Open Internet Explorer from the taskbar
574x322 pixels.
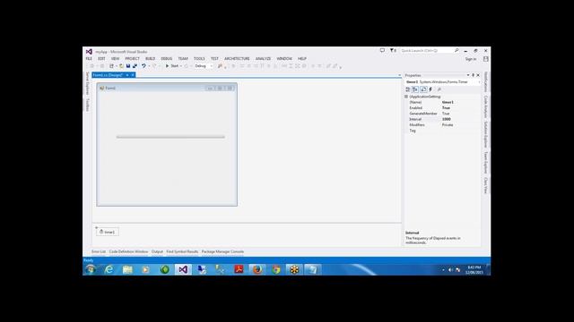click(109, 270)
